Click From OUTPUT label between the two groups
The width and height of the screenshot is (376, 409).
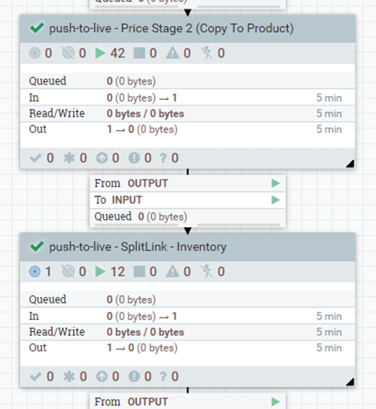pos(131,183)
